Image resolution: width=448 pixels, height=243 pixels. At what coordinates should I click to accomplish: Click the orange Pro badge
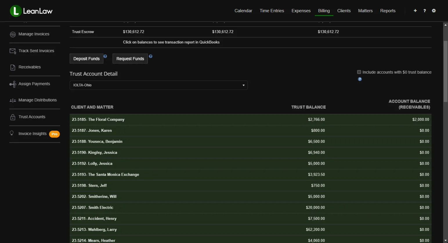54,134
